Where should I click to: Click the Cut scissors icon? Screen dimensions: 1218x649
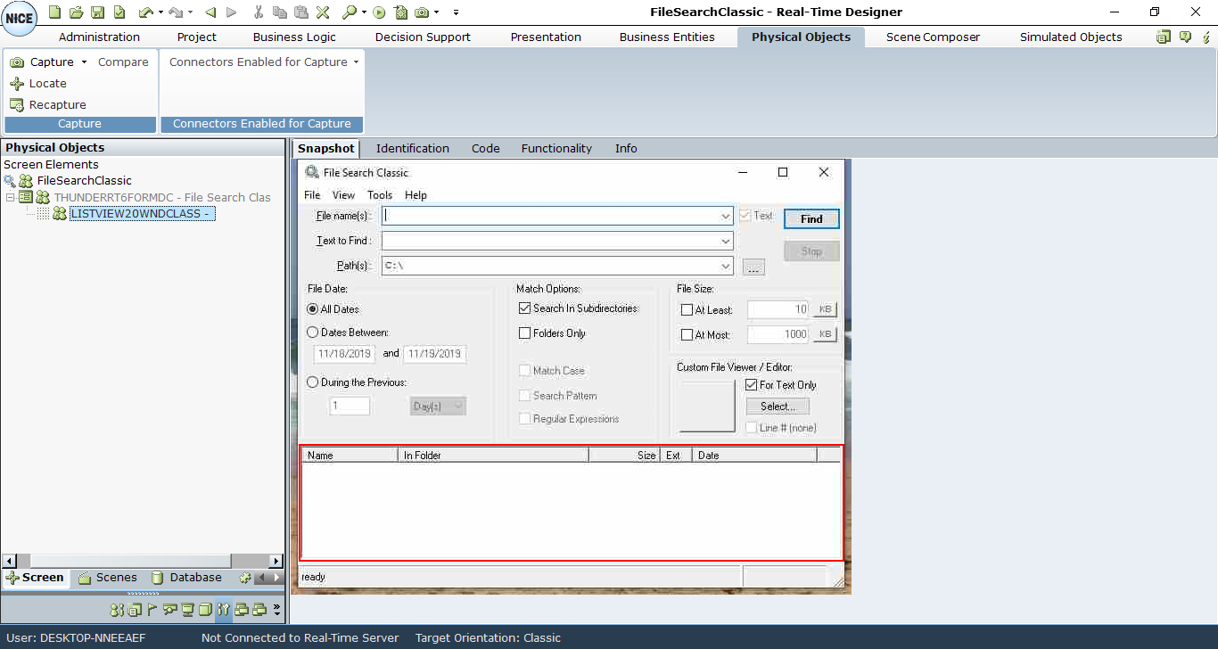pos(259,12)
